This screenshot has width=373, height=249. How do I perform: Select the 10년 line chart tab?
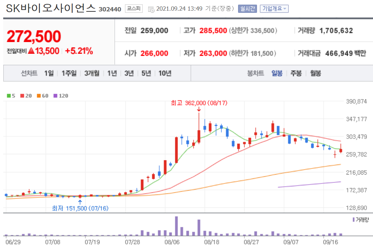point(165,73)
